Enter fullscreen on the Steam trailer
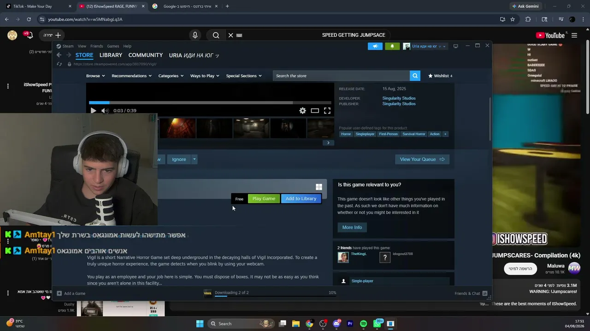 coord(327,110)
